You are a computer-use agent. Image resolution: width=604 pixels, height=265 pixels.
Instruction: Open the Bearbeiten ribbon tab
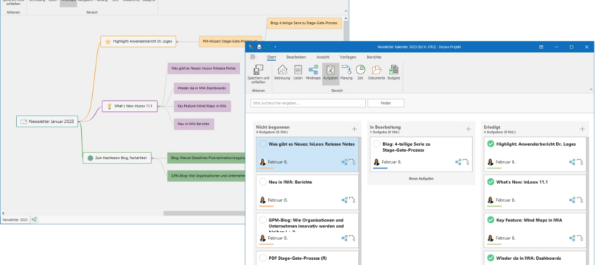[x=296, y=57]
